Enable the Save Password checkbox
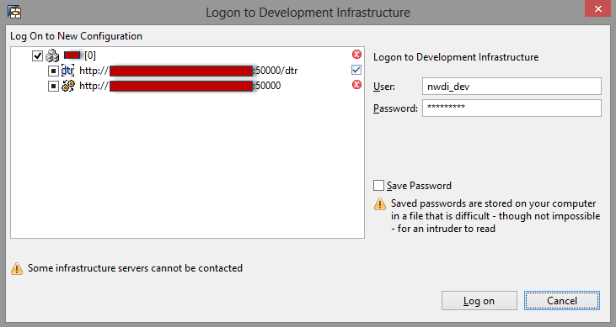616x327 pixels. pos(378,186)
